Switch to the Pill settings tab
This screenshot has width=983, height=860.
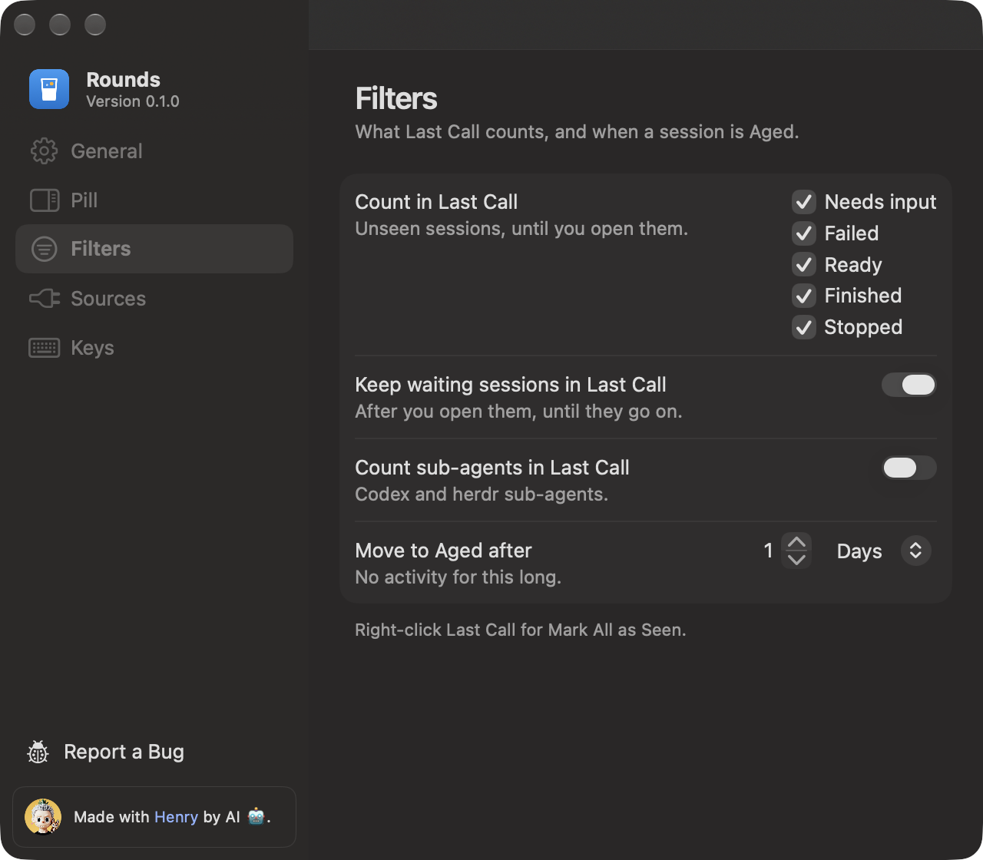tap(154, 200)
